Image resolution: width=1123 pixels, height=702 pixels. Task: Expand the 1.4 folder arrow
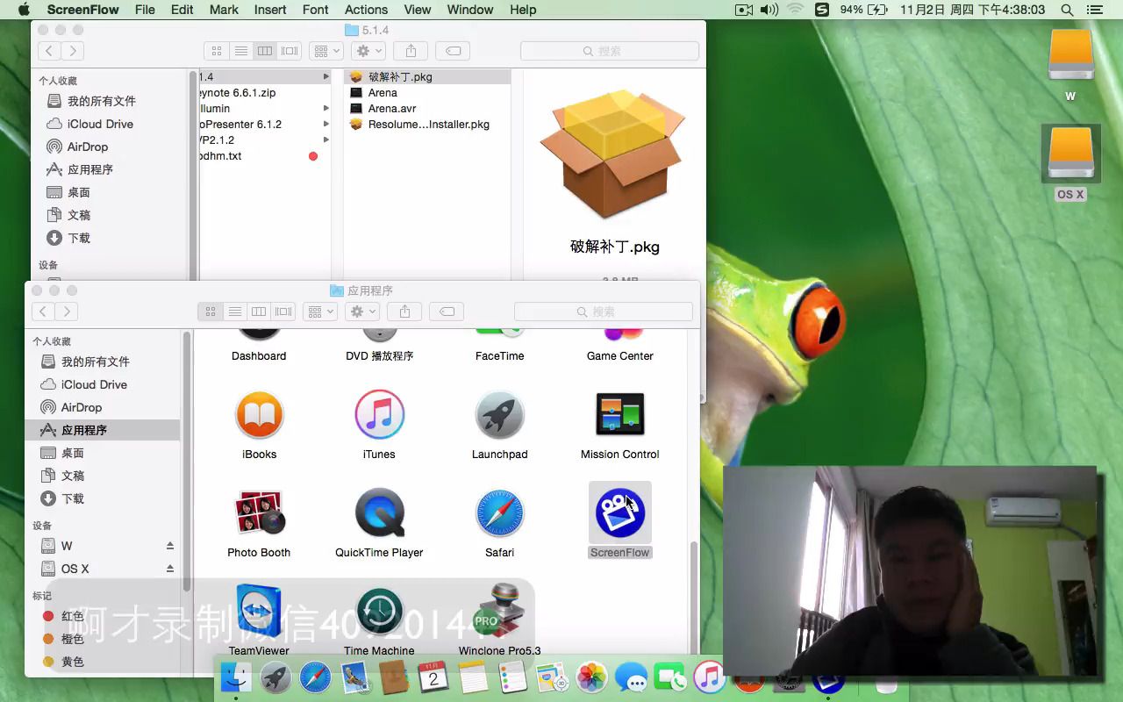pos(325,77)
